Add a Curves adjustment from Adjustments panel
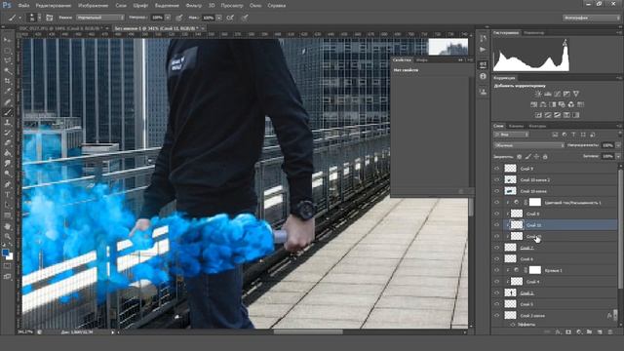 557,94
